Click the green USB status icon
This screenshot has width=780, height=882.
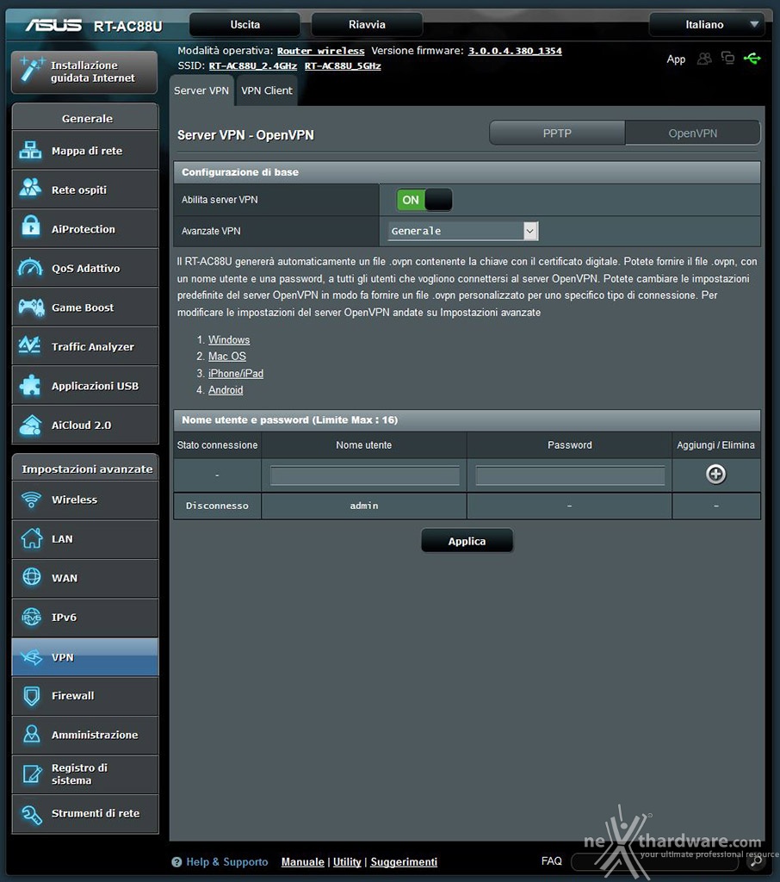coord(752,58)
